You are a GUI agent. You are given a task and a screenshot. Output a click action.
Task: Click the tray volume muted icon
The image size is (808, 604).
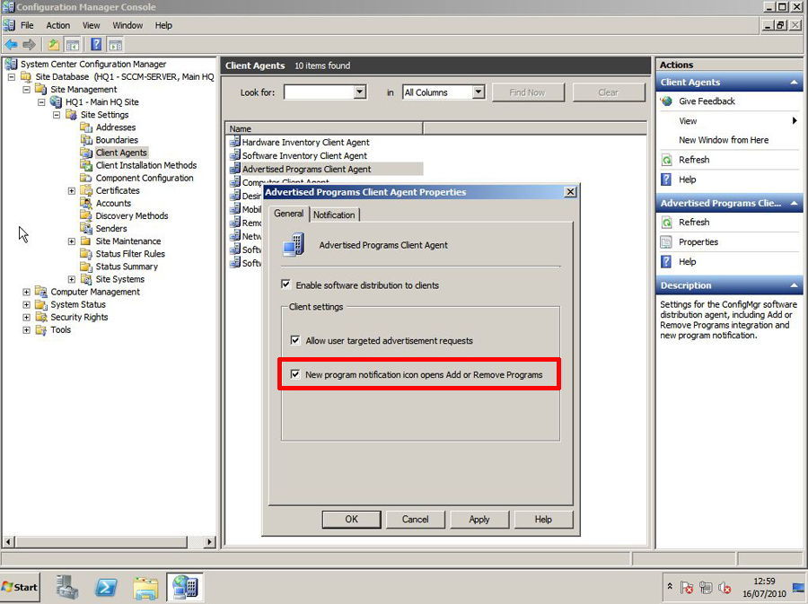(x=725, y=588)
